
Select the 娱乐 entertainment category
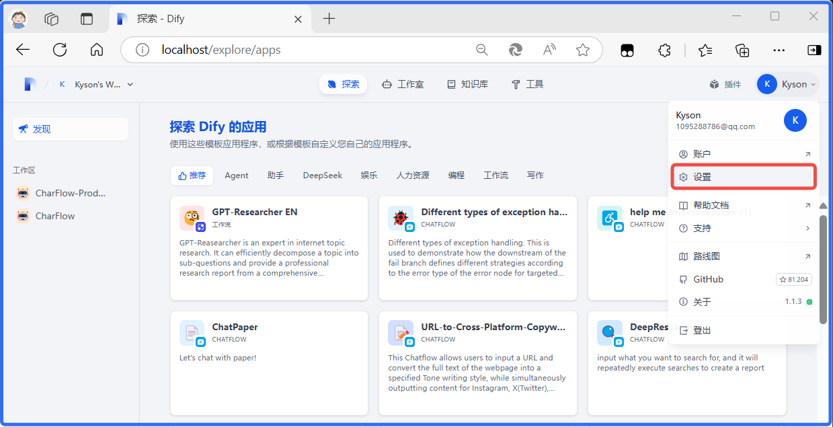coord(369,176)
